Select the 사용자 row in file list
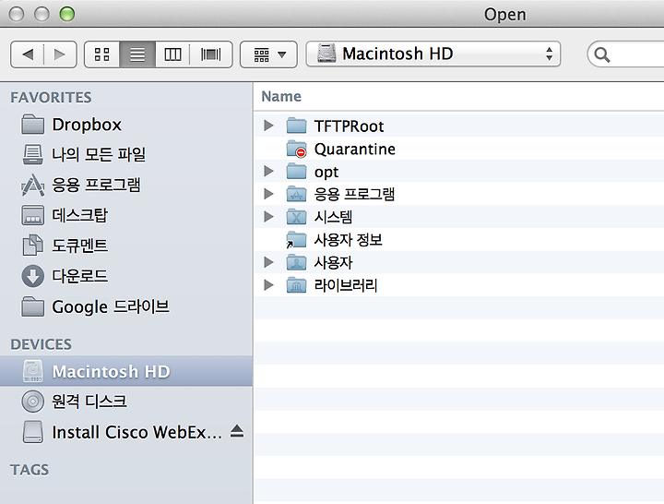The height and width of the screenshot is (504, 664). point(459,262)
